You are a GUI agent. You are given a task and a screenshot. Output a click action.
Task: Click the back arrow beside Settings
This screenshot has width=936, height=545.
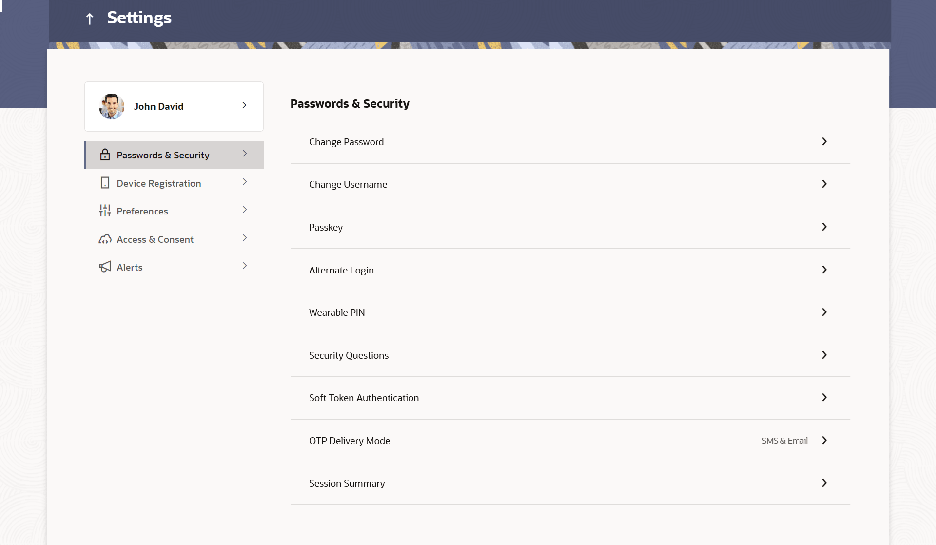click(x=90, y=19)
